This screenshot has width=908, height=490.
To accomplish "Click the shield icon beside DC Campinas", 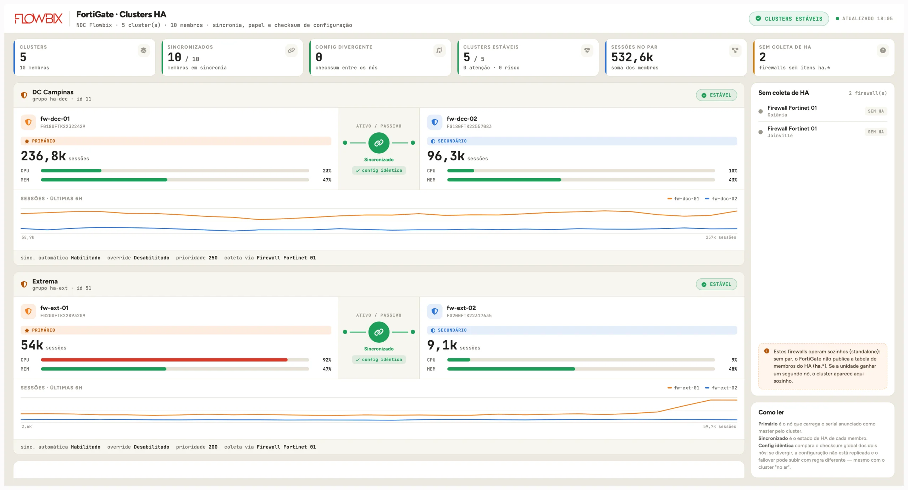I will (24, 95).
